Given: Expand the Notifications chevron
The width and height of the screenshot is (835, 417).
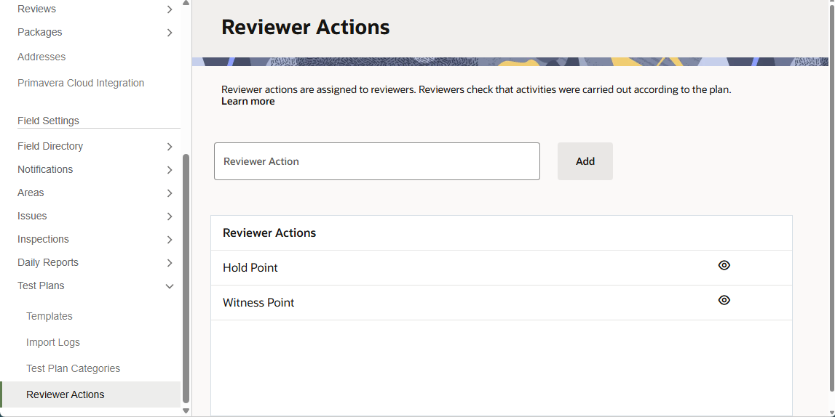Looking at the screenshot, I should click(169, 170).
